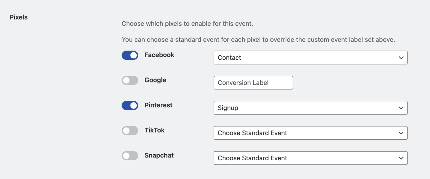Click the chevron arrow in TikTok's dropdown
Viewport: 430px width, 179px height.
[401, 133]
